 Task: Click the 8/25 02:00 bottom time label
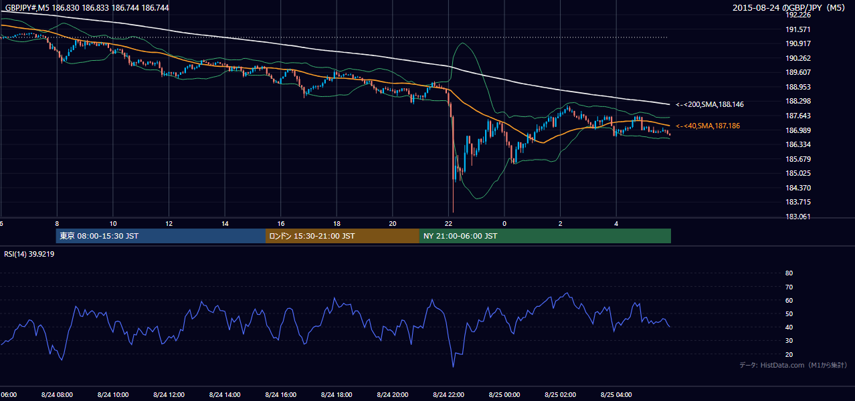tap(560, 395)
